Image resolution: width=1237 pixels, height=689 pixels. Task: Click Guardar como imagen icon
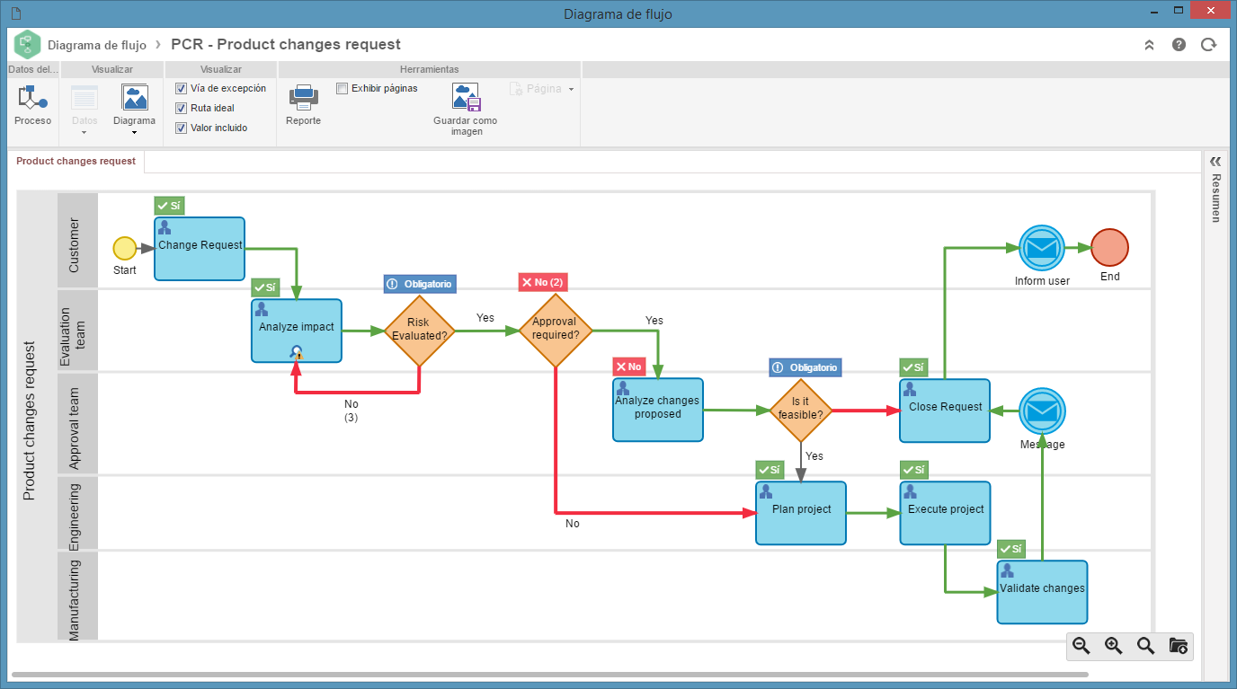[467, 97]
